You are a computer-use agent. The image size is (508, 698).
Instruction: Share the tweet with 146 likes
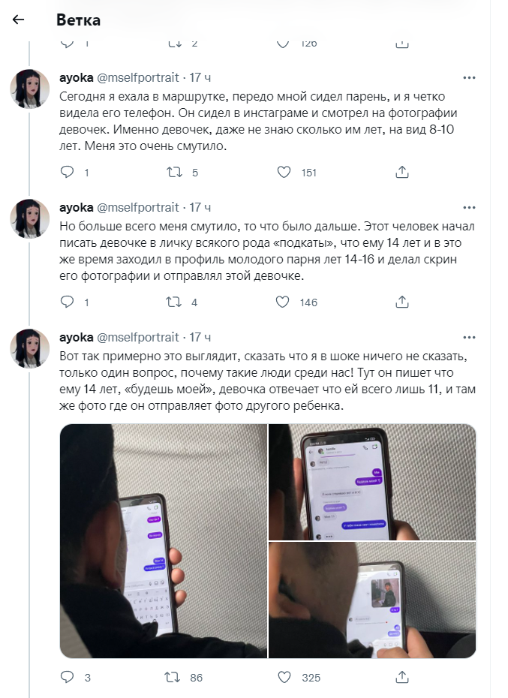click(x=402, y=302)
